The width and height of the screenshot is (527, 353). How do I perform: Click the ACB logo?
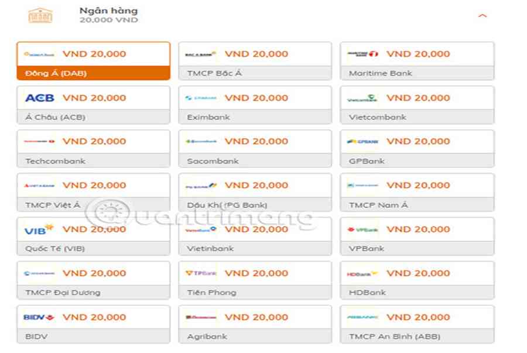[x=40, y=98]
